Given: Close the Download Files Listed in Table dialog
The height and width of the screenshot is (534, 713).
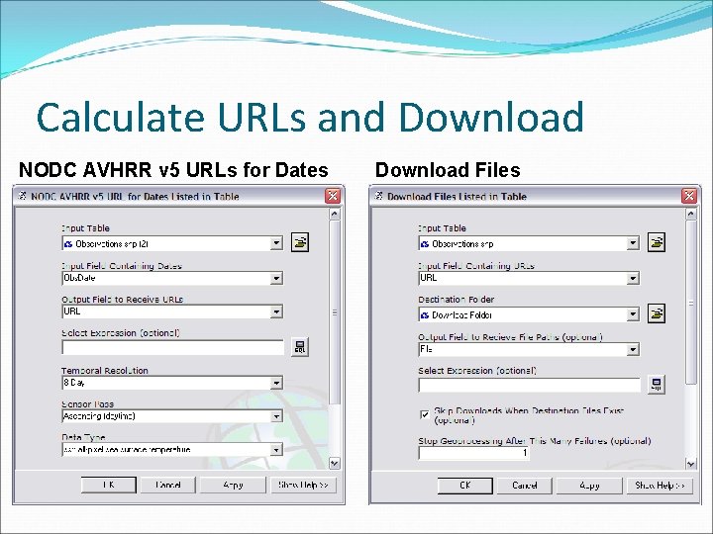Looking at the screenshot, I should 689,196.
